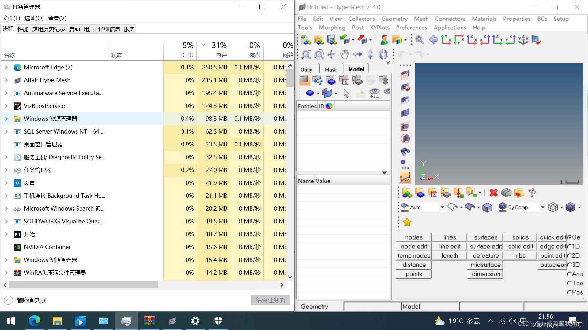The width and height of the screenshot is (588, 330).
Task: Select the 2D panel radio button
Action: 570,256
